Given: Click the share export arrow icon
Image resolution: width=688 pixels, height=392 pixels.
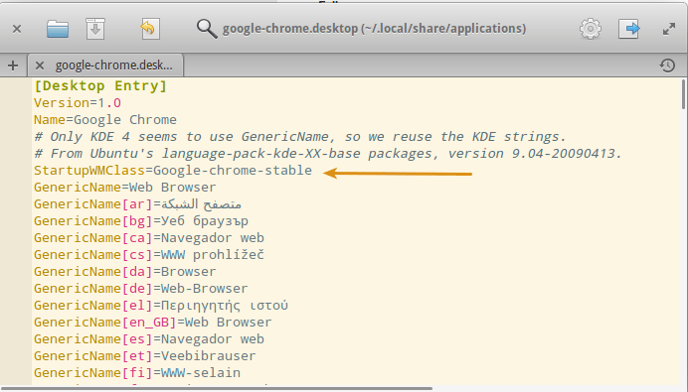Looking at the screenshot, I should coord(629,29).
